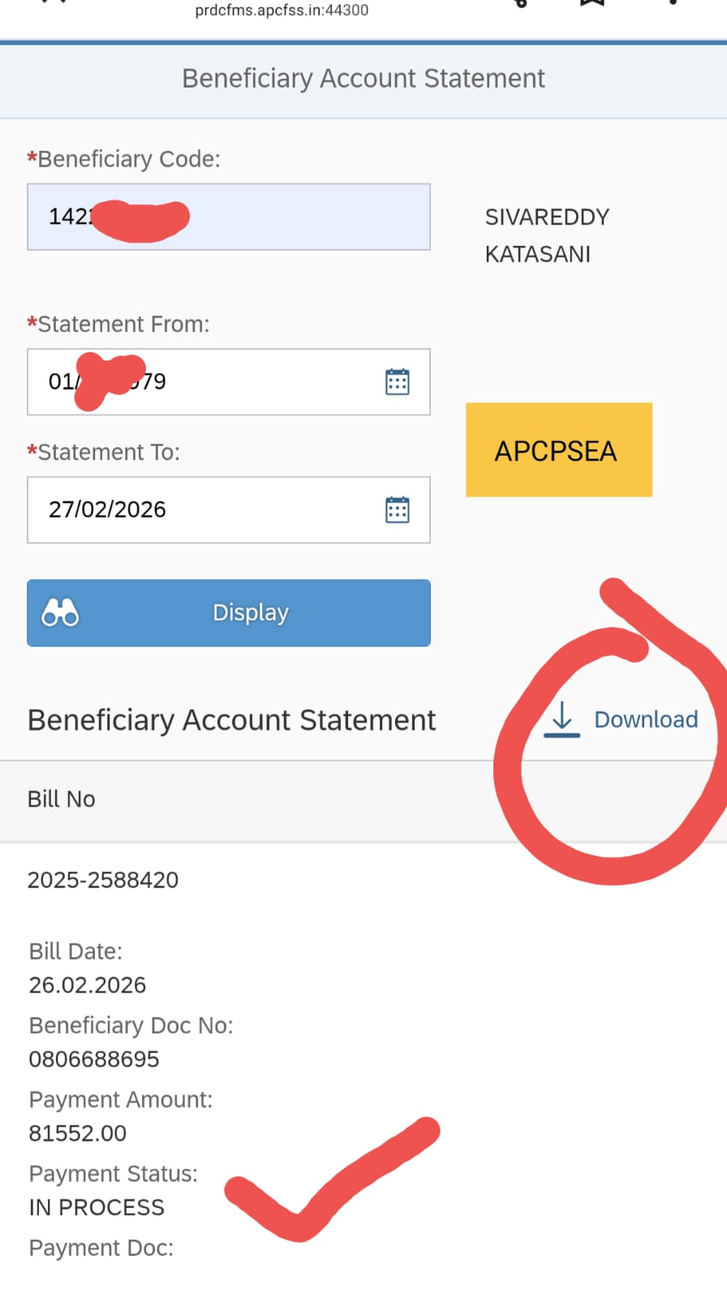Open the Statement To calendar picker
Image resolution: width=727 pixels, height=1299 pixels.
click(397, 510)
